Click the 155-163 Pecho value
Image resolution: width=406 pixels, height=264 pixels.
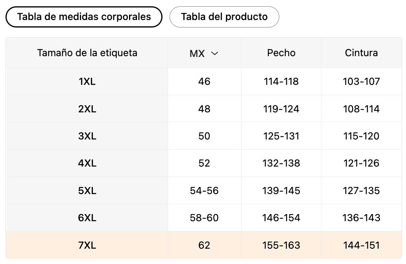tap(281, 246)
